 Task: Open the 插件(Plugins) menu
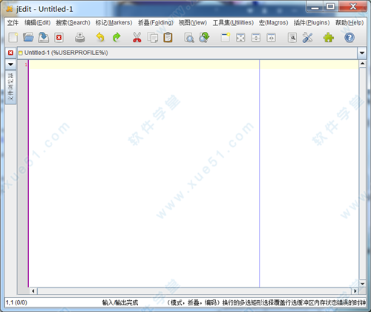point(312,23)
